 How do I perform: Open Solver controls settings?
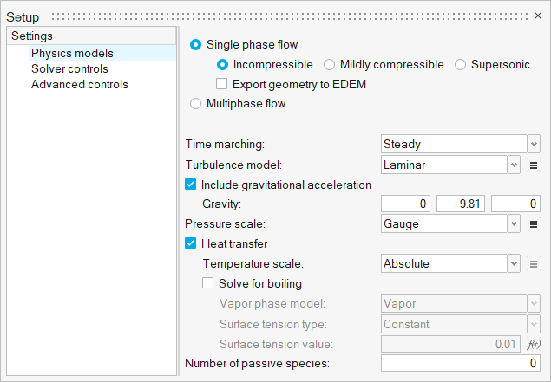[x=69, y=68]
